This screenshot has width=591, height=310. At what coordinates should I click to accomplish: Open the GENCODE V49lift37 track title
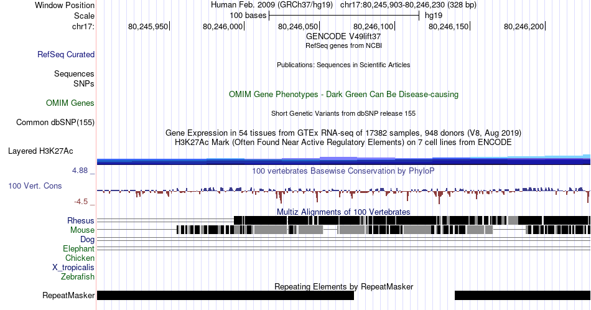tap(343, 37)
